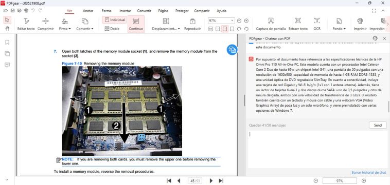Viewport: 390px width, 185px height.
Task: Click the Reproducir slideshow button
Action: [192, 24]
